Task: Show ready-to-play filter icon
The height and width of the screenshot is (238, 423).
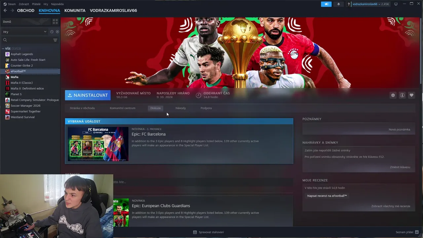Action: click(57, 32)
